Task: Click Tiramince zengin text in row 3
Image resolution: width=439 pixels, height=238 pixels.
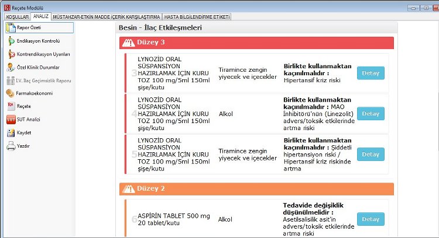Action: point(248,73)
